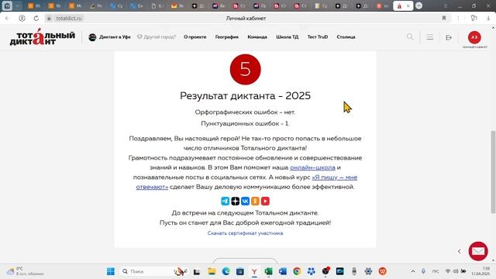The width and height of the screenshot is (496, 279).
Task: Open the О проекте menu item
Action: pyautogui.click(x=195, y=37)
